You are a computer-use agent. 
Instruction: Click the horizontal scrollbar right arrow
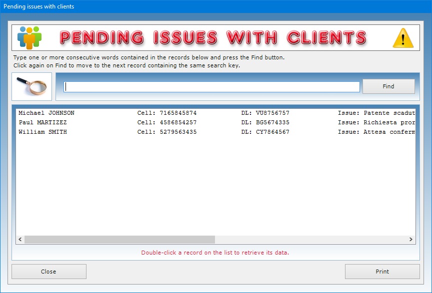[411, 240]
